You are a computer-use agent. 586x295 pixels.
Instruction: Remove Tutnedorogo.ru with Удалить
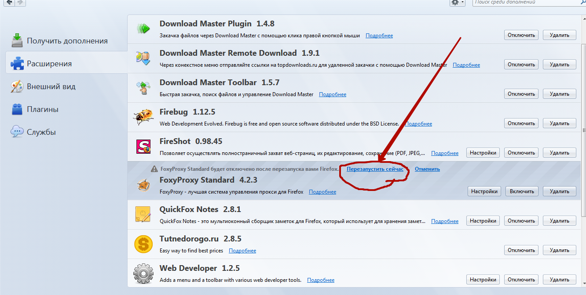(x=559, y=250)
